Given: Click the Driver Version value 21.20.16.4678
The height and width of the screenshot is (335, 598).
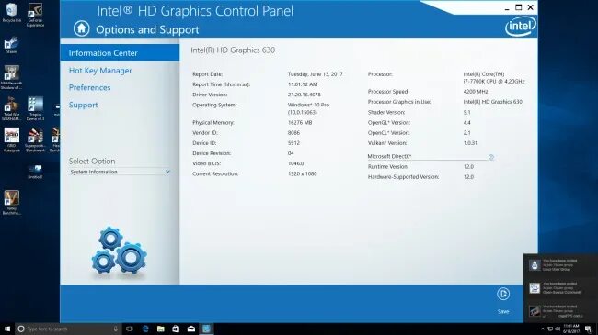Looking at the screenshot, I should click(305, 95).
